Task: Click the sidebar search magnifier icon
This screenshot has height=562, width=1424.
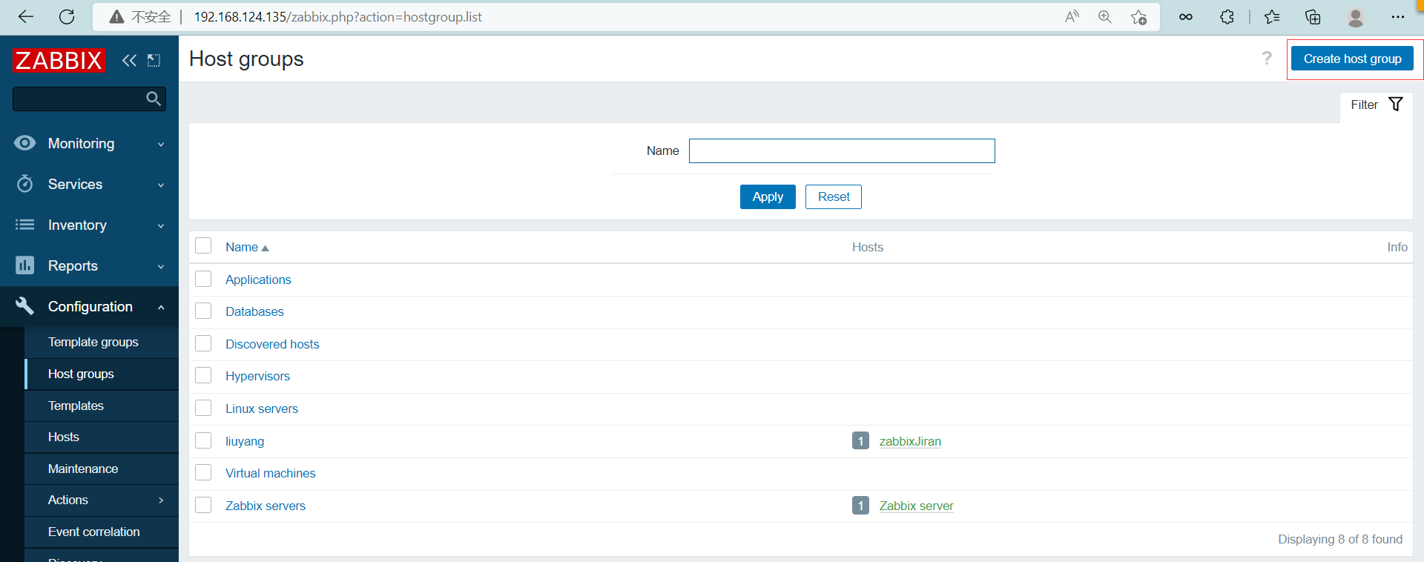Action: click(x=154, y=99)
